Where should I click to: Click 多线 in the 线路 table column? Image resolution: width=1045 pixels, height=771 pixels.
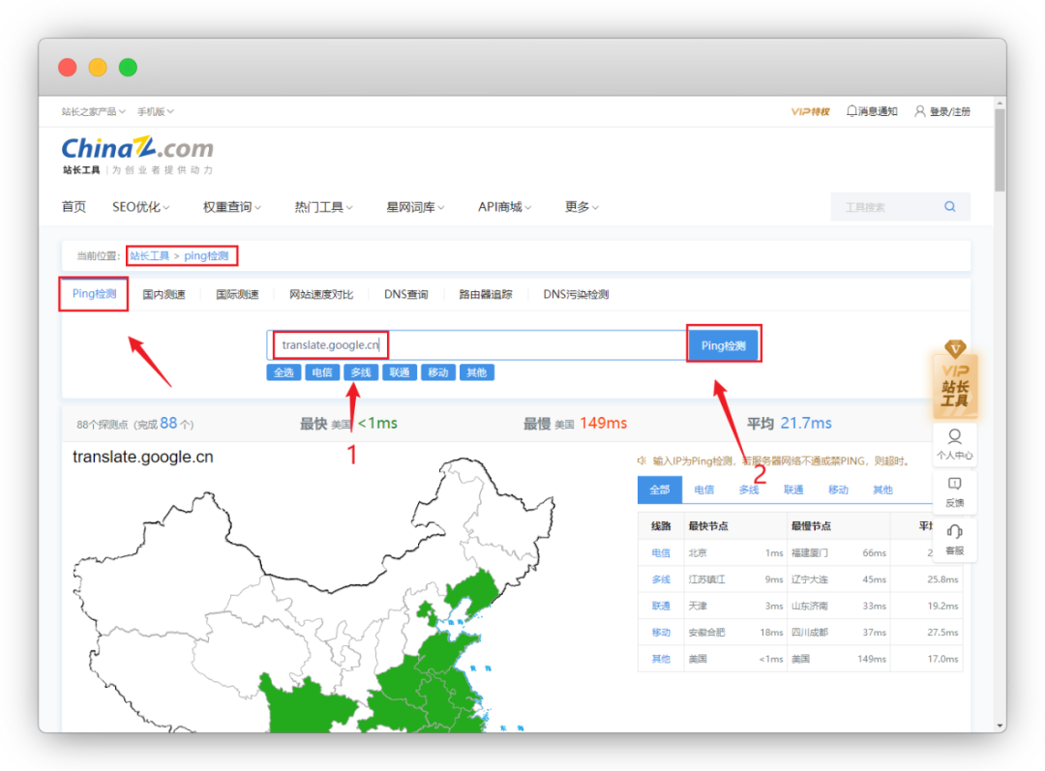coord(661,579)
